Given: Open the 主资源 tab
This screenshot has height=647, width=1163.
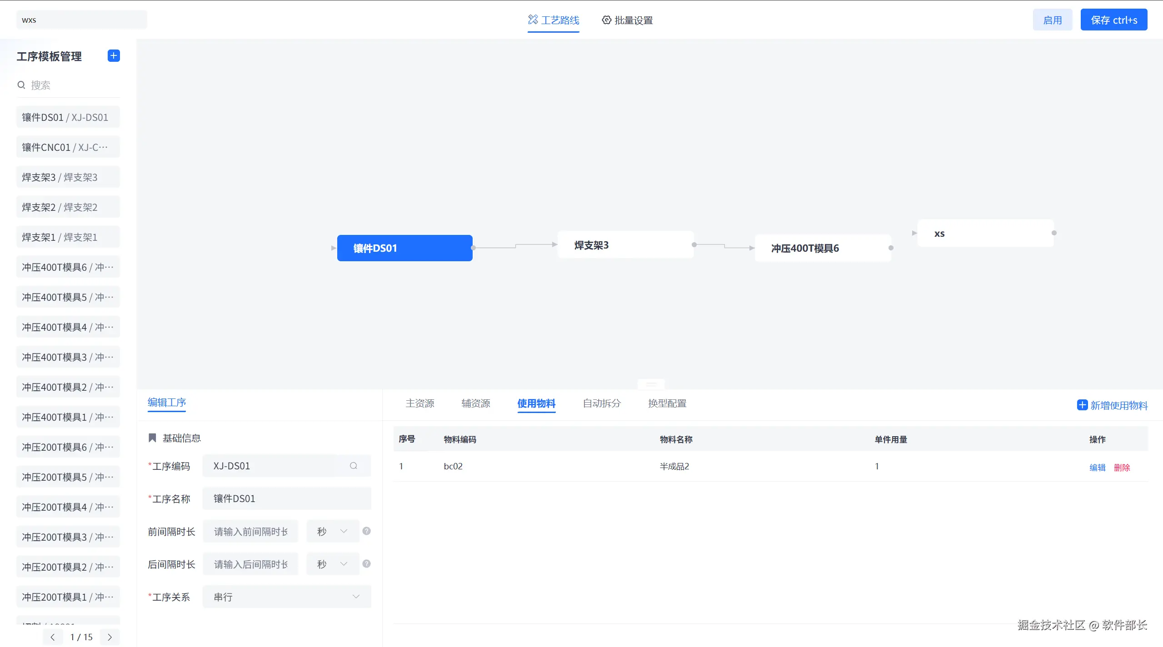Looking at the screenshot, I should [x=419, y=403].
